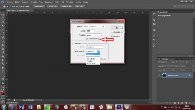Select the Magic Wand tool
The height and width of the screenshot is (110, 195).
pyautogui.click(x=3, y=26)
